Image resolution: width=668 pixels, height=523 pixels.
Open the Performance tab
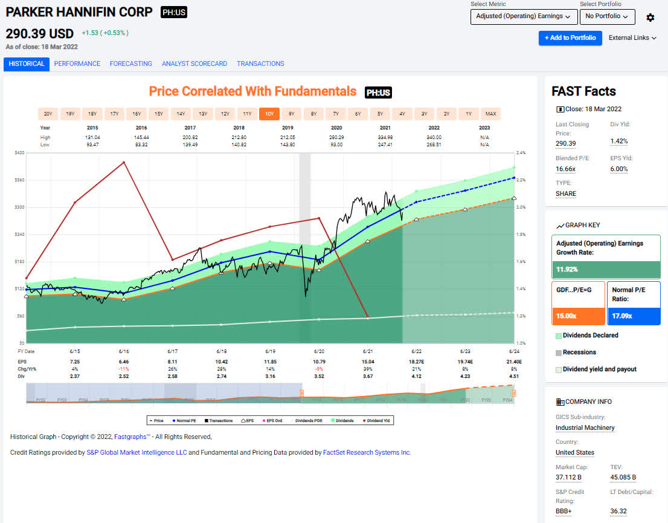(77, 64)
